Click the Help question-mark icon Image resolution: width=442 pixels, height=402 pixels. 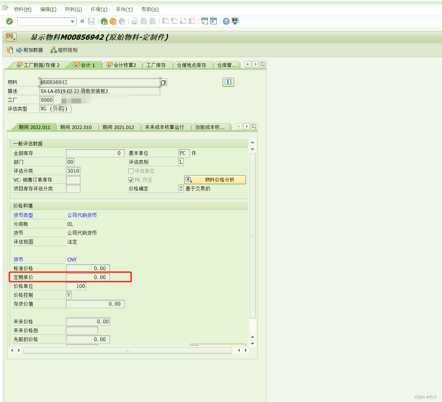pos(226,21)
